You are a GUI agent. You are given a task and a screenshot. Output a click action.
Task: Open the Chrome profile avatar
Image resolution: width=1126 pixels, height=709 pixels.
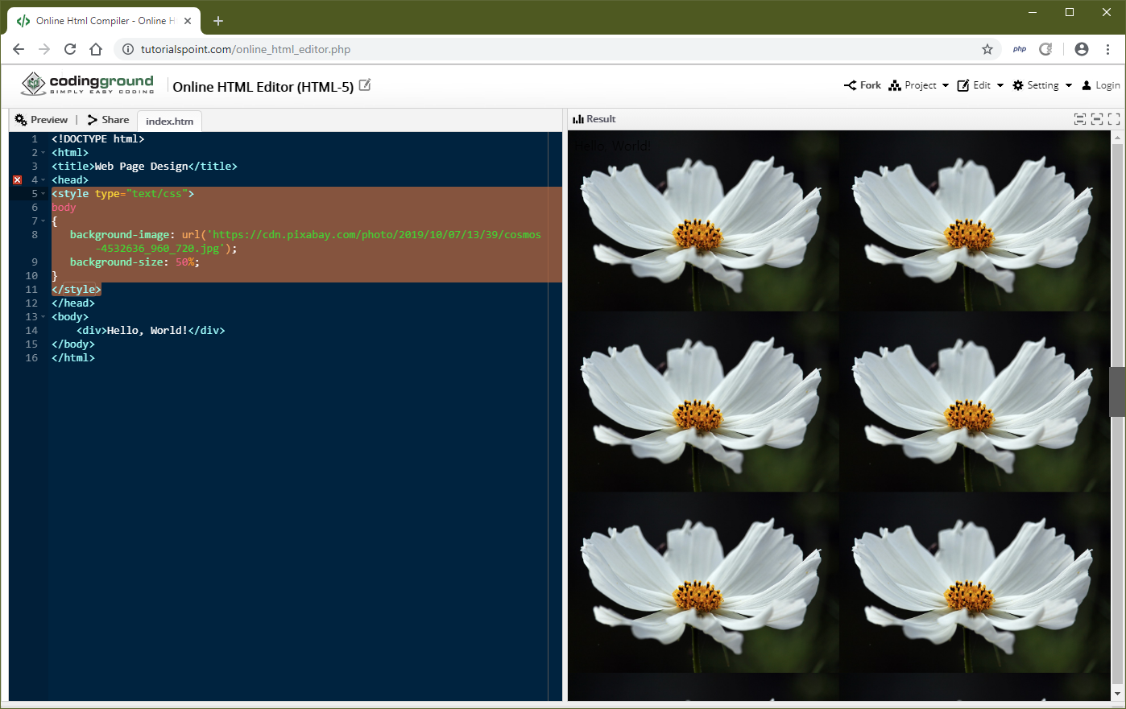point(1082,49)
